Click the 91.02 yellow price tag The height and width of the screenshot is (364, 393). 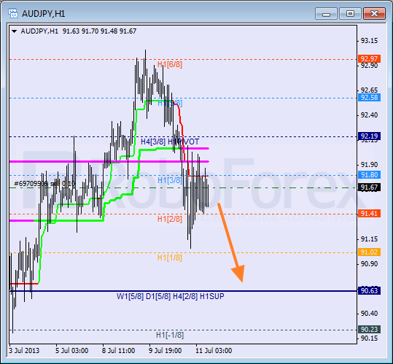pyautogui.click(x=369, y=252)
